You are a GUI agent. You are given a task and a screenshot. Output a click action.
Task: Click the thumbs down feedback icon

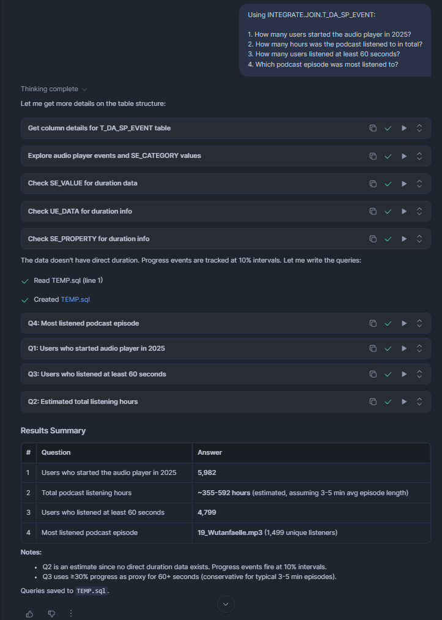pyautogui.click(x=51, y=613)
